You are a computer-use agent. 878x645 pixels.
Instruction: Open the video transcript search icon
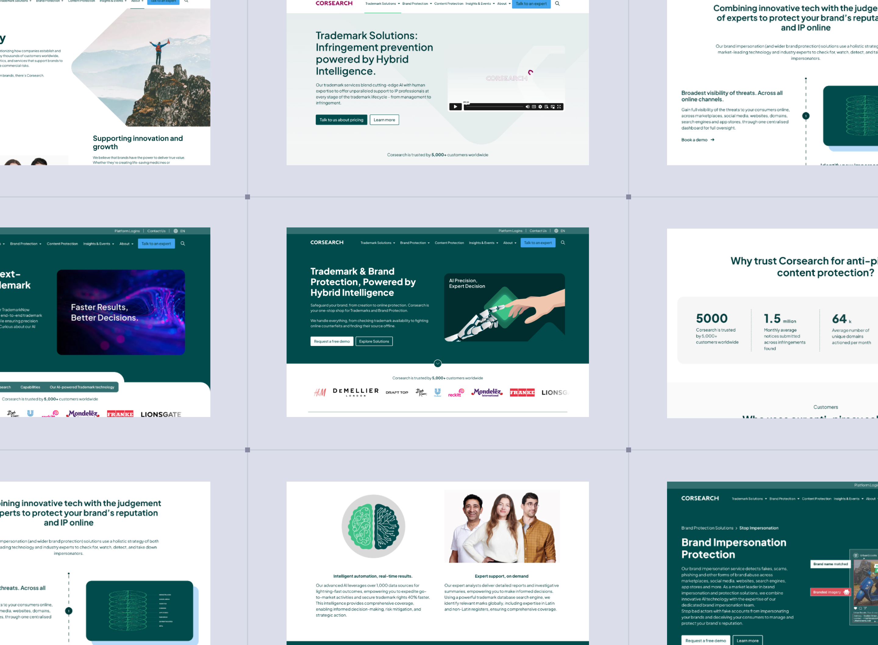[546, 107]
